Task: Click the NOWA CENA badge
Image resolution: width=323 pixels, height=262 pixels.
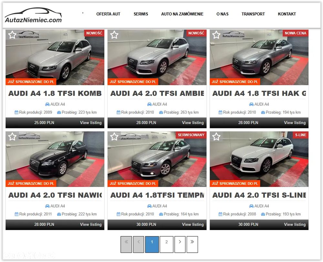Action: pyautogui.click(x=296, y=33)
